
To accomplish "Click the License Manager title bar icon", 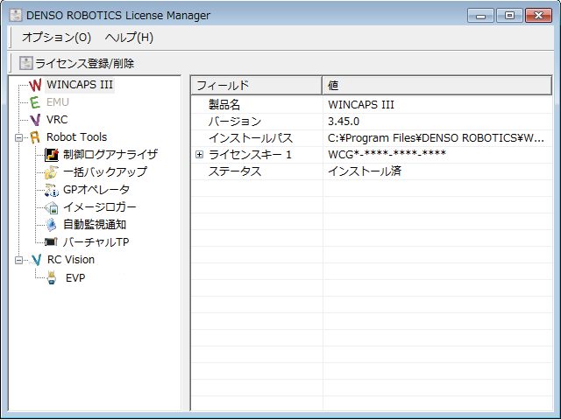I will pos(16,16).
